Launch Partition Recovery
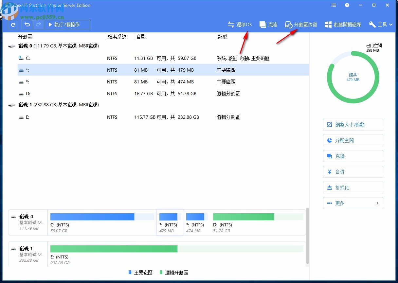 point(301,24)
